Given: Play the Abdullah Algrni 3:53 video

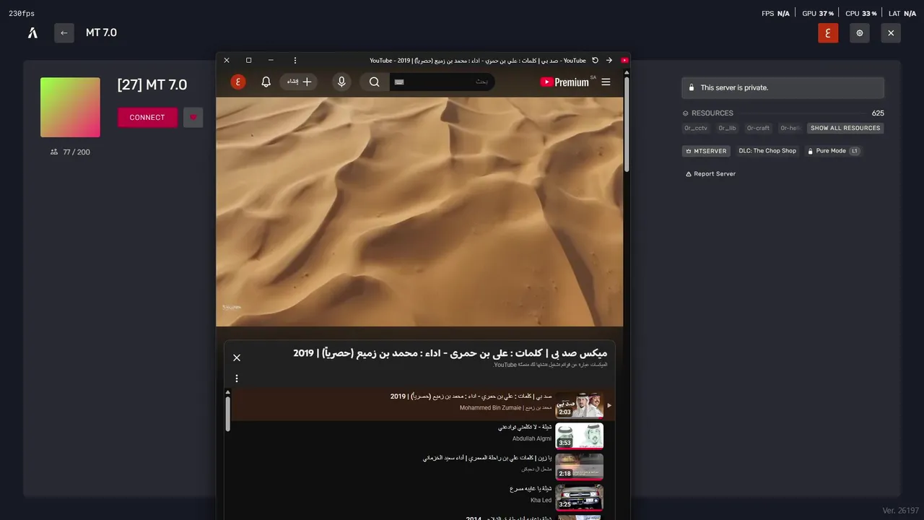Looking at the screenshot, I should (x=579, y=436).
